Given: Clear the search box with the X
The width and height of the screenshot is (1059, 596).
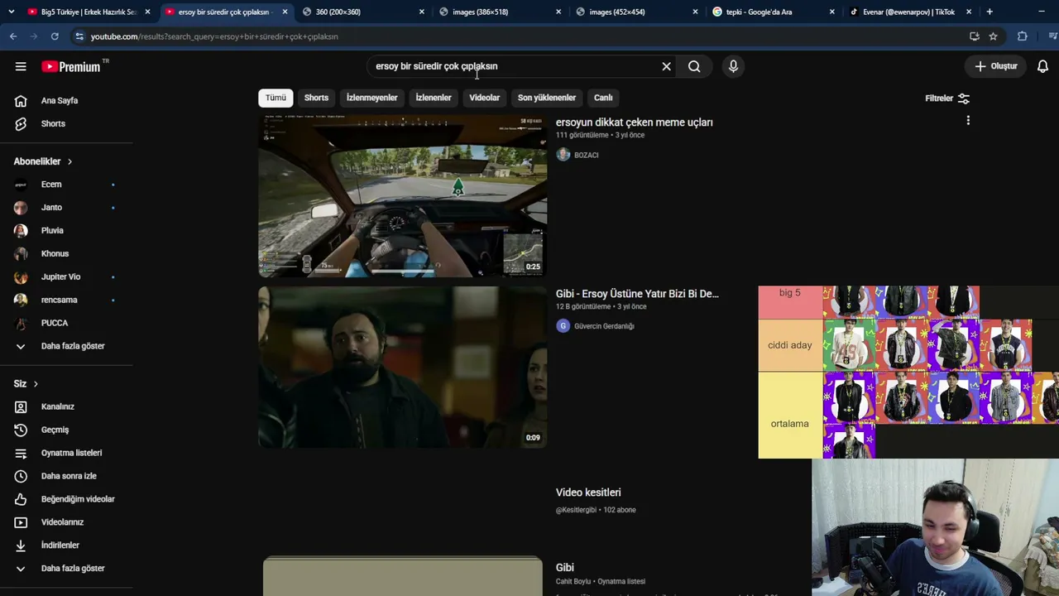Looking at the screenshot, I should point(666,66).
